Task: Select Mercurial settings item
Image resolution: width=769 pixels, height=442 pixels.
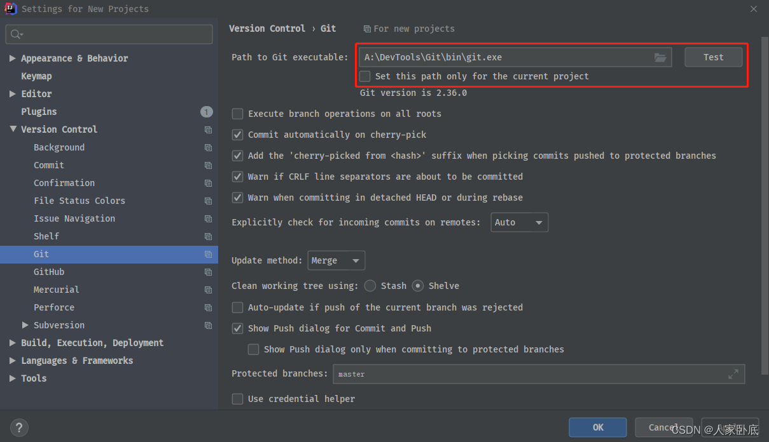Action: [57, 290]
